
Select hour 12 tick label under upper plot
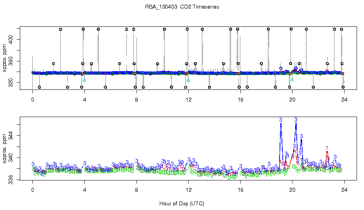click(x=189, y=100)
